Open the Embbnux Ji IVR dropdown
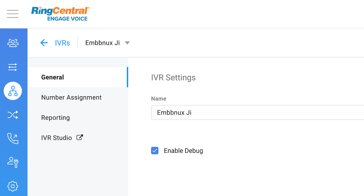The image size is (364, 196). click(102, 43)
